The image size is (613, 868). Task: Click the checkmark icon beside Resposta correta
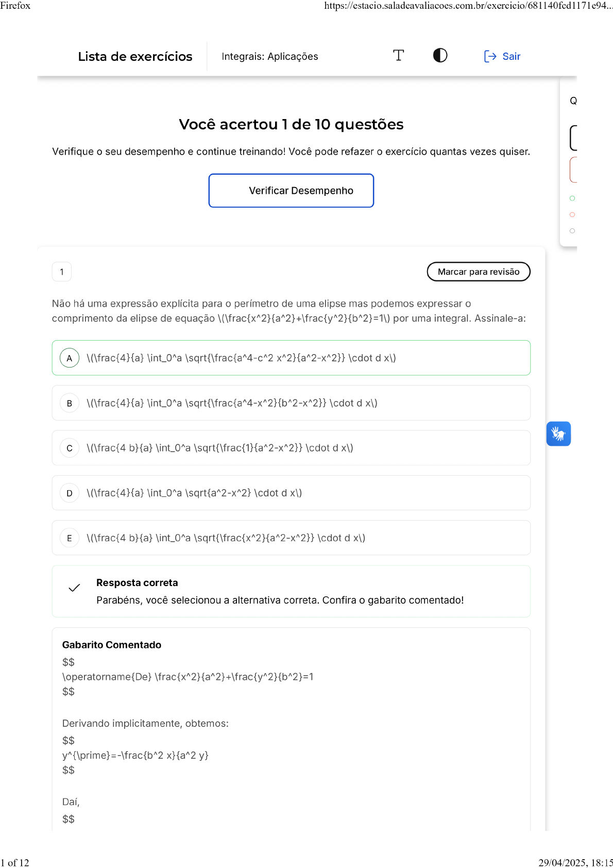coord(75,588)
